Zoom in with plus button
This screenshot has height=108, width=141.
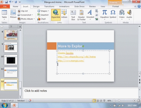tap(134, 100)
